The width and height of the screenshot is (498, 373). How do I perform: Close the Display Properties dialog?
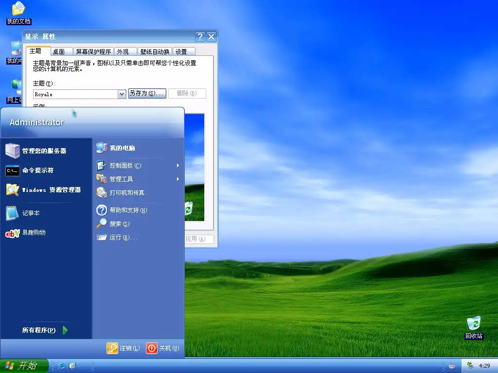(x=211, y=37)
